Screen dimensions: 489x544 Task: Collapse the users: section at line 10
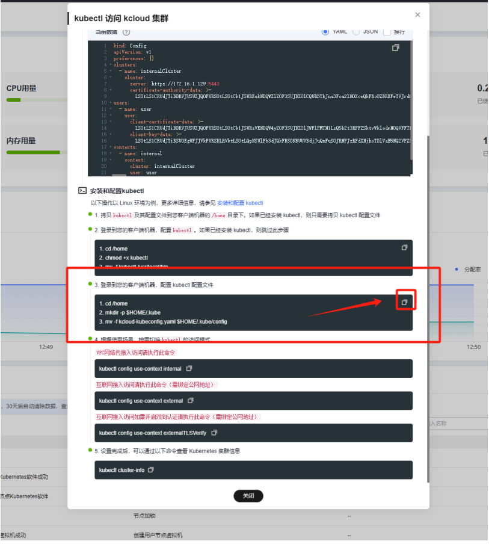click(x=111, y=103)
